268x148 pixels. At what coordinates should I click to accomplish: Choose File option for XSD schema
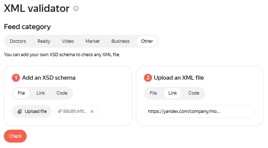21,93
